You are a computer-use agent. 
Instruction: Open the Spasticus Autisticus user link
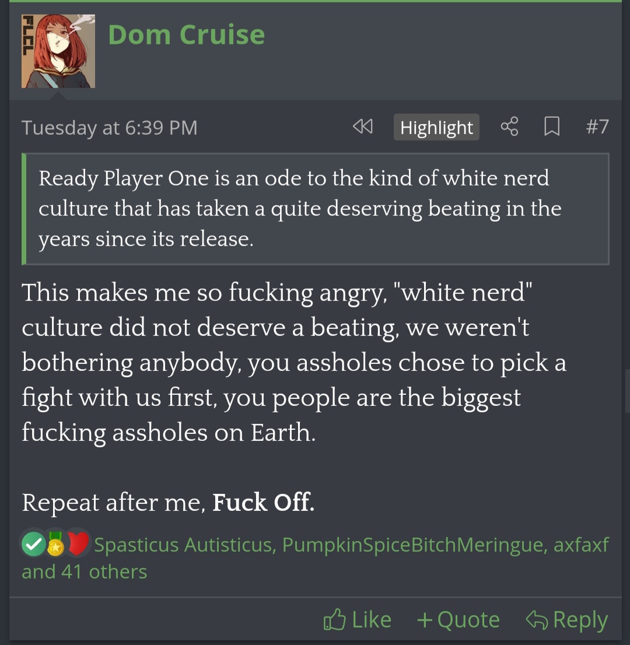click(183, 545)
